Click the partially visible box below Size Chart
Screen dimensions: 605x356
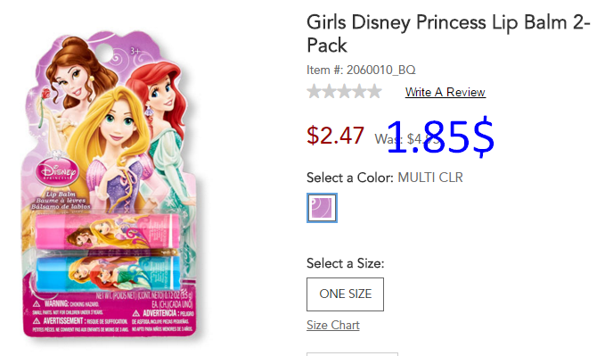352,354
